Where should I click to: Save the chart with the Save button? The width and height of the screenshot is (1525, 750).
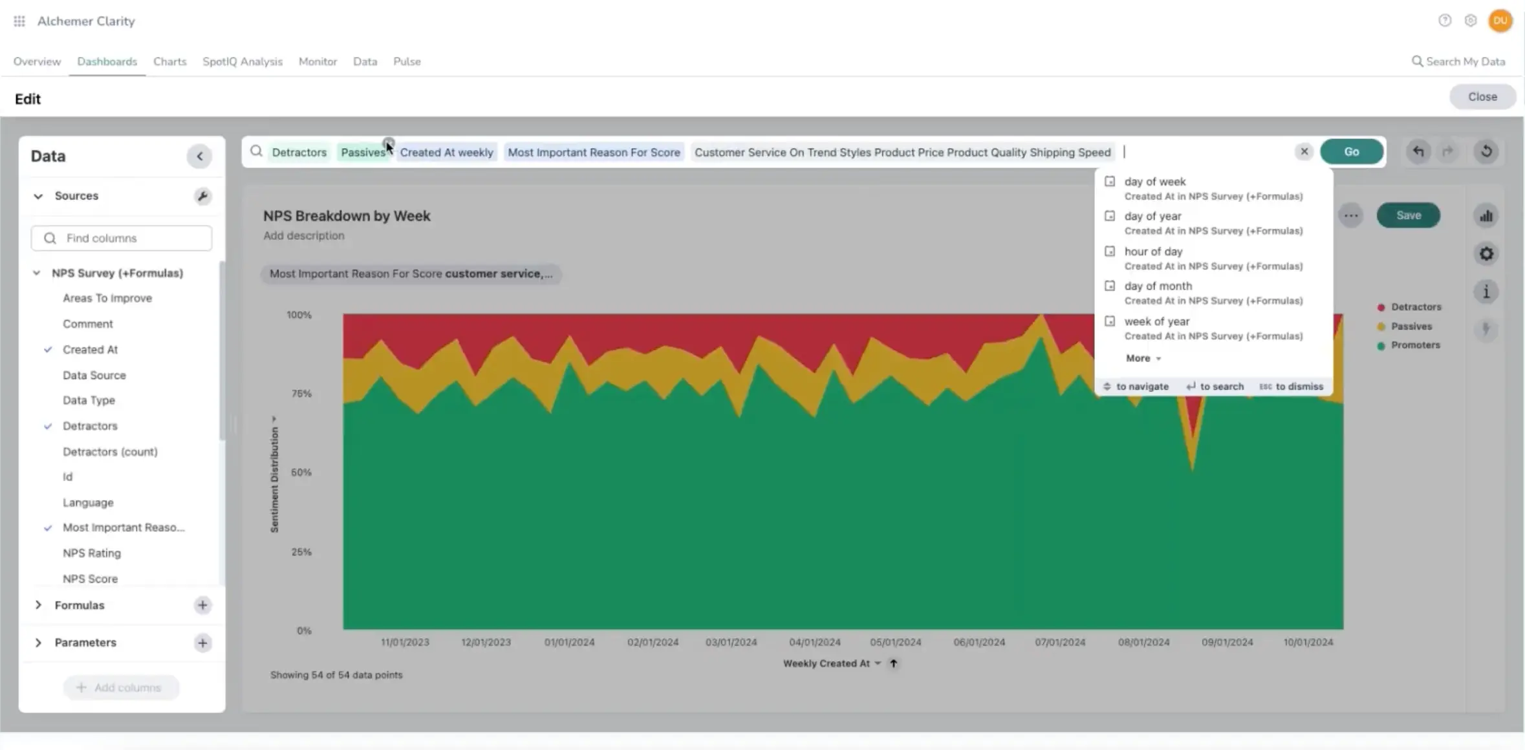coord(1408,215)
